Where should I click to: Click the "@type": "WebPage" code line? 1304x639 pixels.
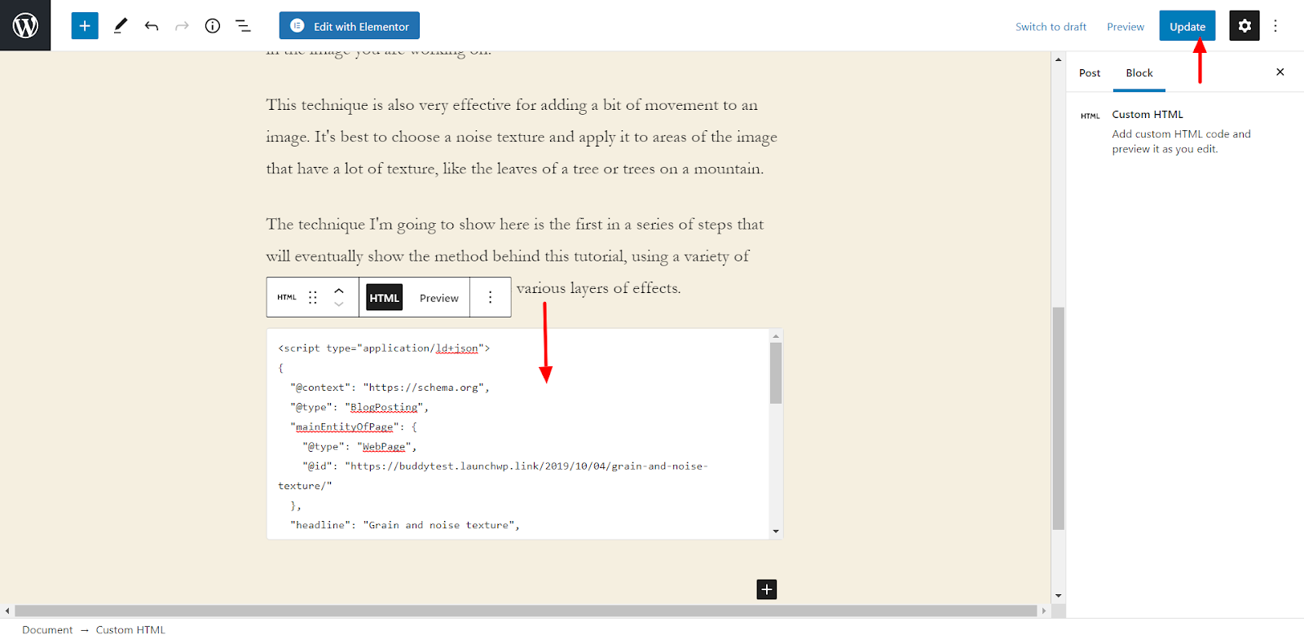pyautogui.click(x=359, y=446)
